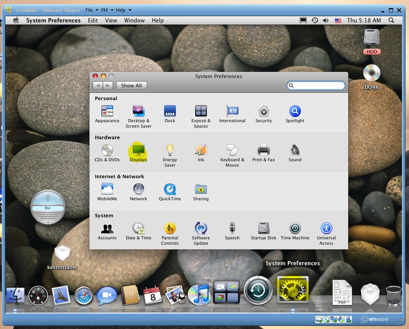Open the Speech preference pane
This screenshot has width=409, height=329.
[232, 231]
